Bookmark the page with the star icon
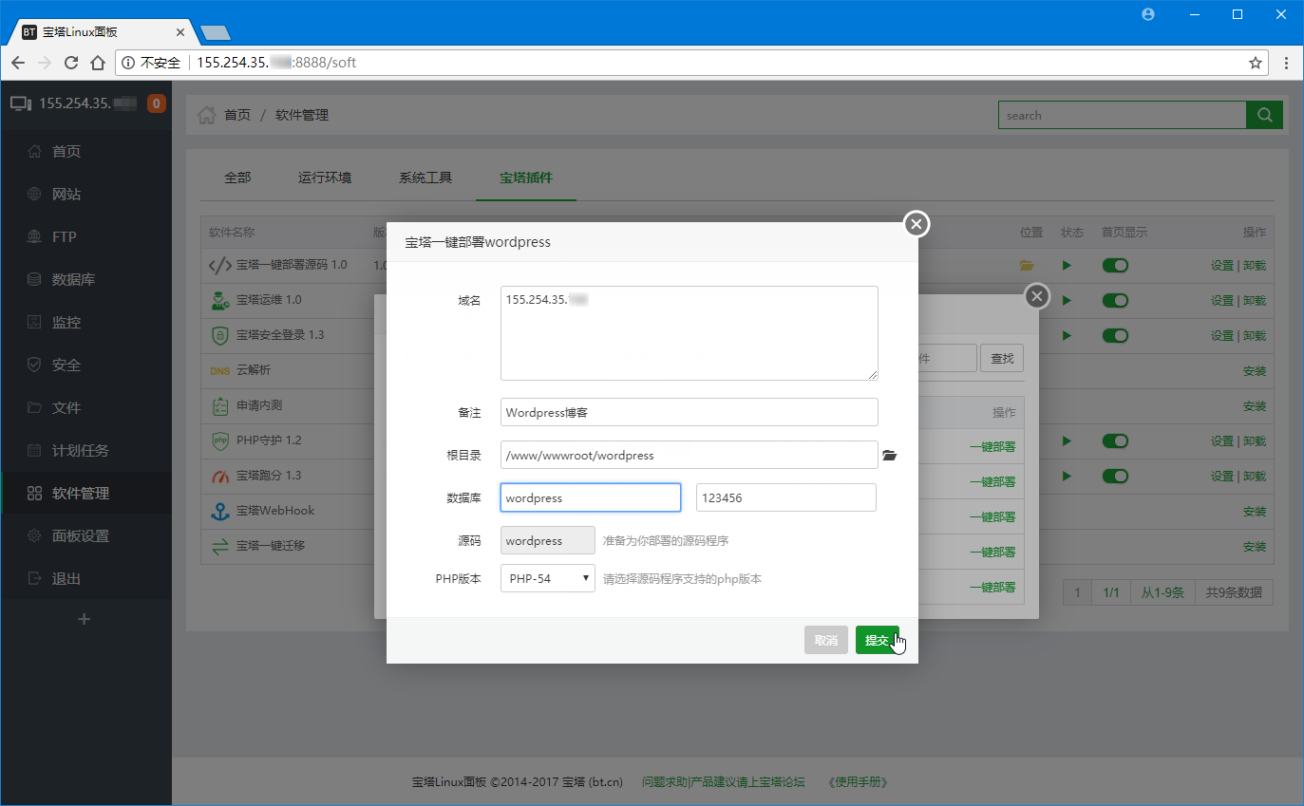Screen dimensions: 1304x806 (1256, 63)
